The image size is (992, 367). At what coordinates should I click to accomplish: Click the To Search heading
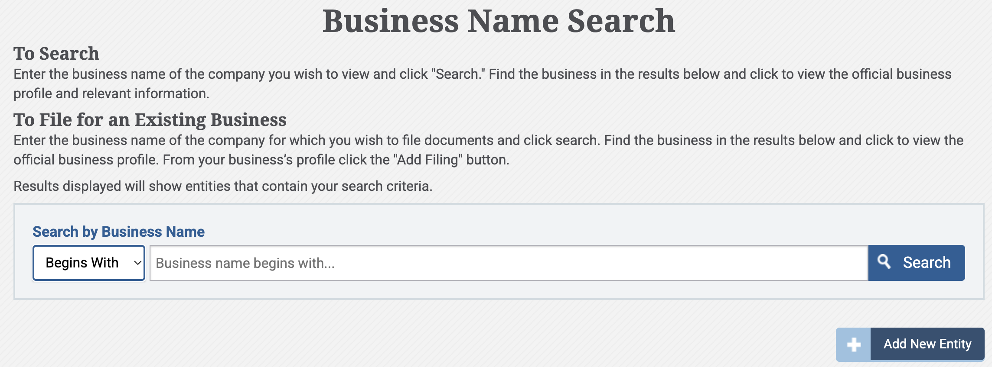[x=56, y=54]
